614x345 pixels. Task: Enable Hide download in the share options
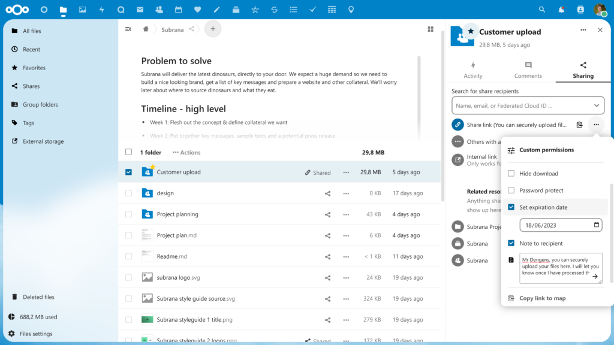511,173
